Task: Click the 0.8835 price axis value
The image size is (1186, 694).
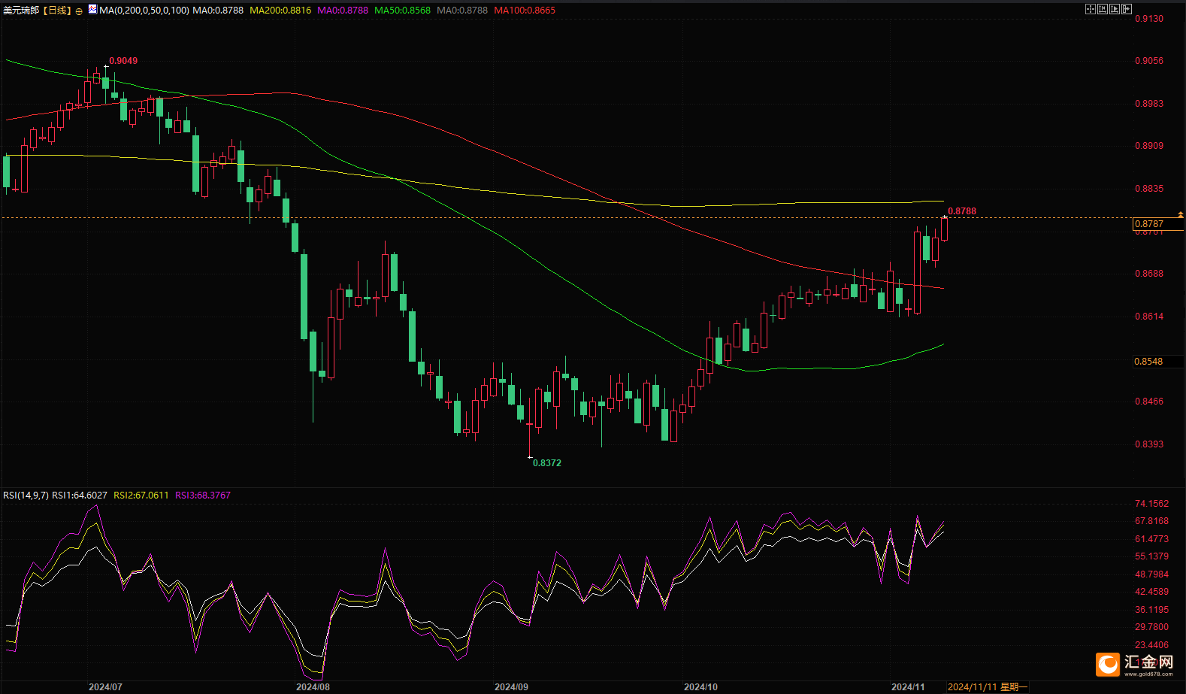Action: [x=1148, y=189]
